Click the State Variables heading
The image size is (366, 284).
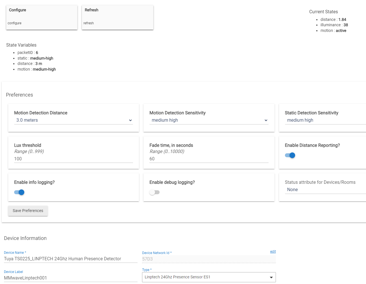(x=21, y=45)
